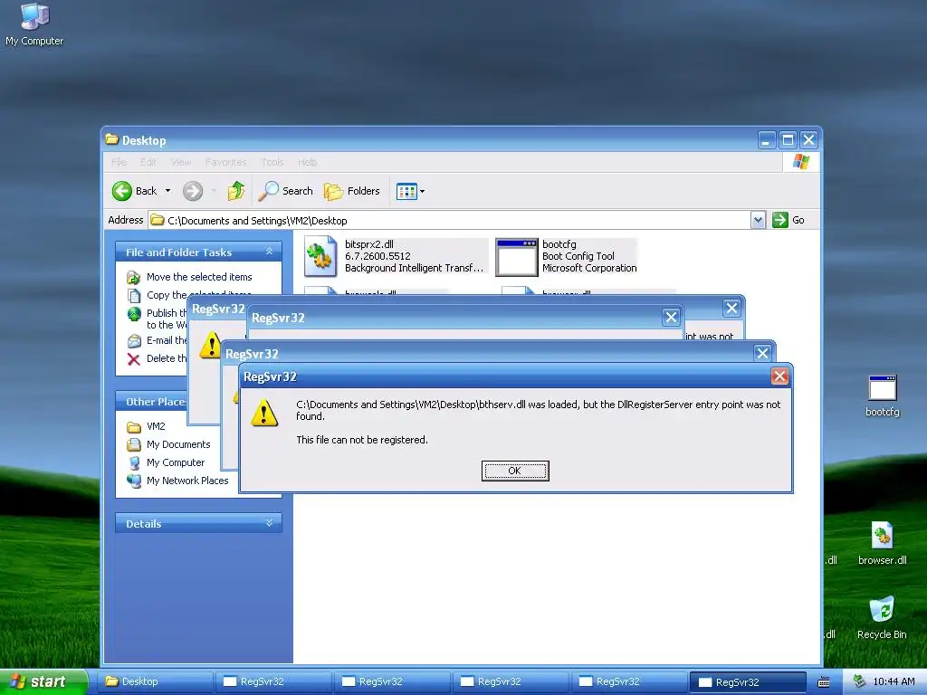
Task: Click the warning icon in front dialog
Action: tap(264, 413)
